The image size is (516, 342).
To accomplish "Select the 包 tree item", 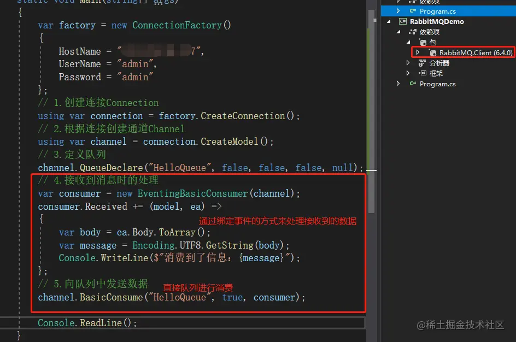I will click(433, 43).
